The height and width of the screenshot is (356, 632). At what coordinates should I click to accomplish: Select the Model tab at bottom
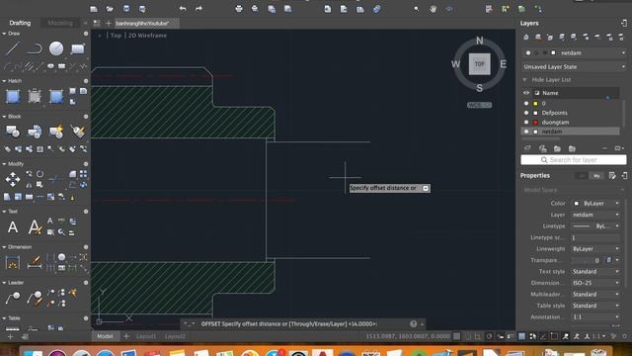coord(105,336)
